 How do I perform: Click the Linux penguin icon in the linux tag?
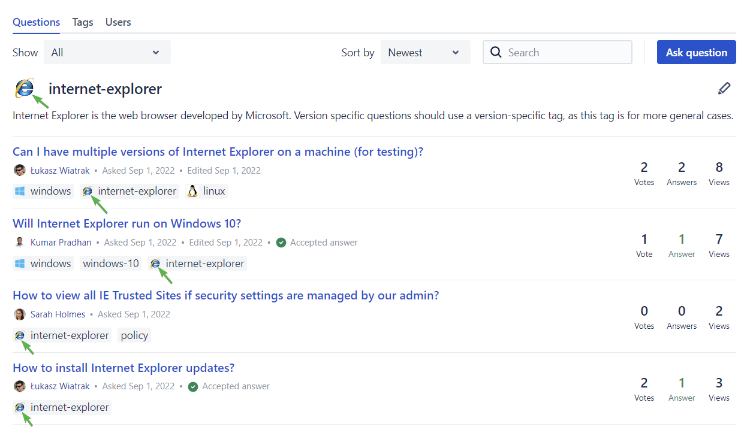tap(192, 191)
